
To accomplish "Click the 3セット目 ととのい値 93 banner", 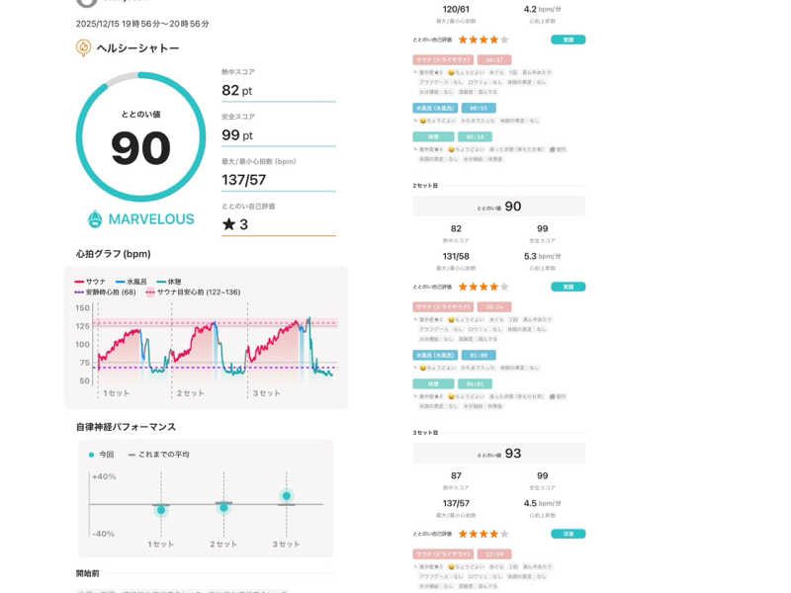I will 499,454.
